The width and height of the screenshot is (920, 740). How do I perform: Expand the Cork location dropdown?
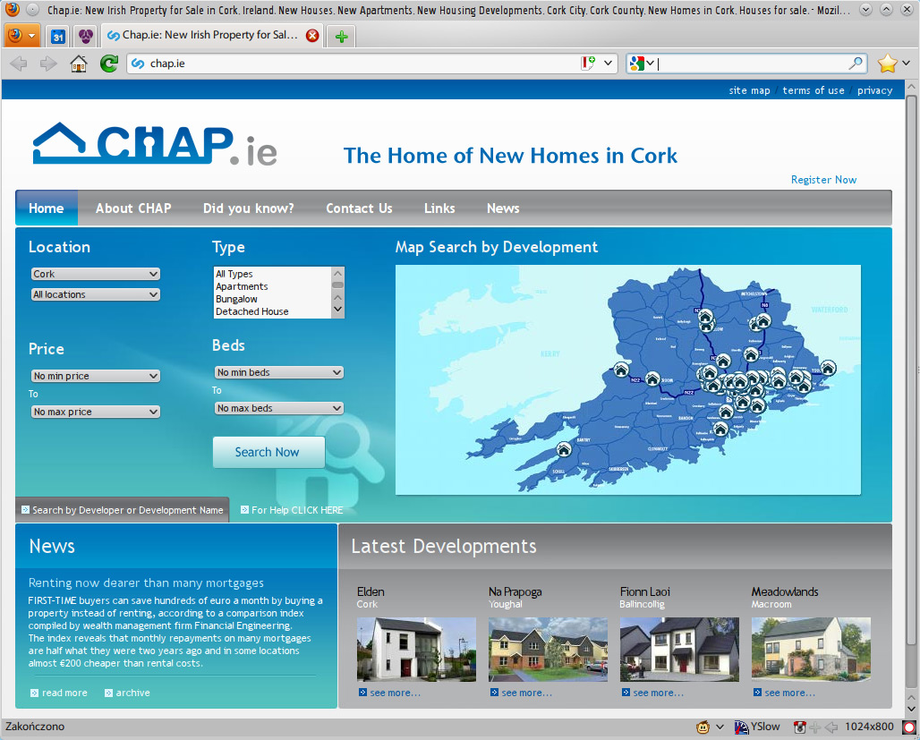[x=95, y=275]
